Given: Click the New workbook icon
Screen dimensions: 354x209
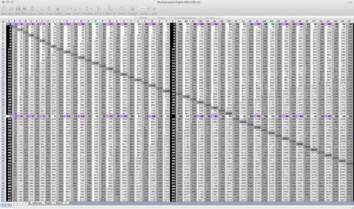Looking at the screenshot, I should 4,9.
